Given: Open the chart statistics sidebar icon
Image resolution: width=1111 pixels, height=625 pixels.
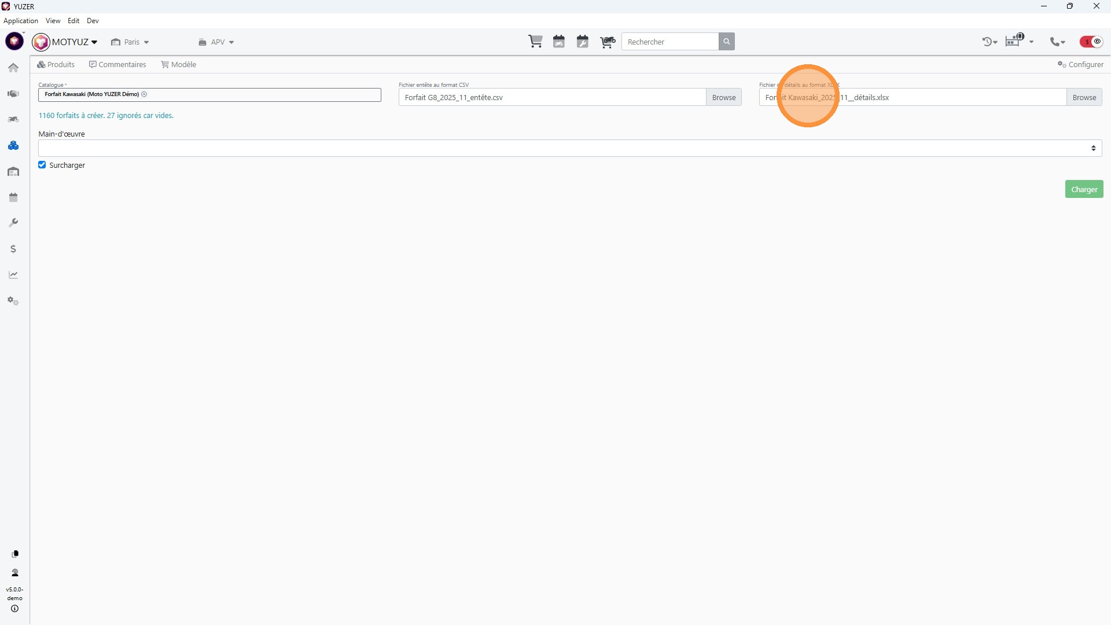Looking at the screenshot, I should 13,275.
